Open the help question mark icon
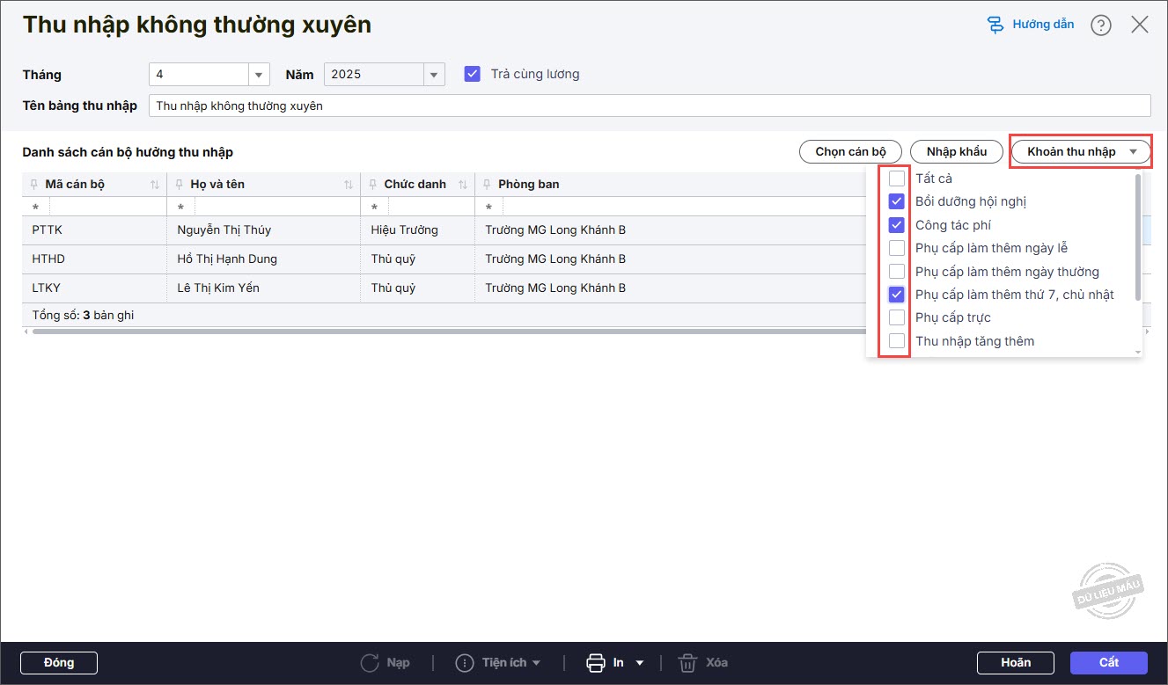The width and height of the screenshot is (1168, 685). pyautogui.click(x=1100, y=26)
